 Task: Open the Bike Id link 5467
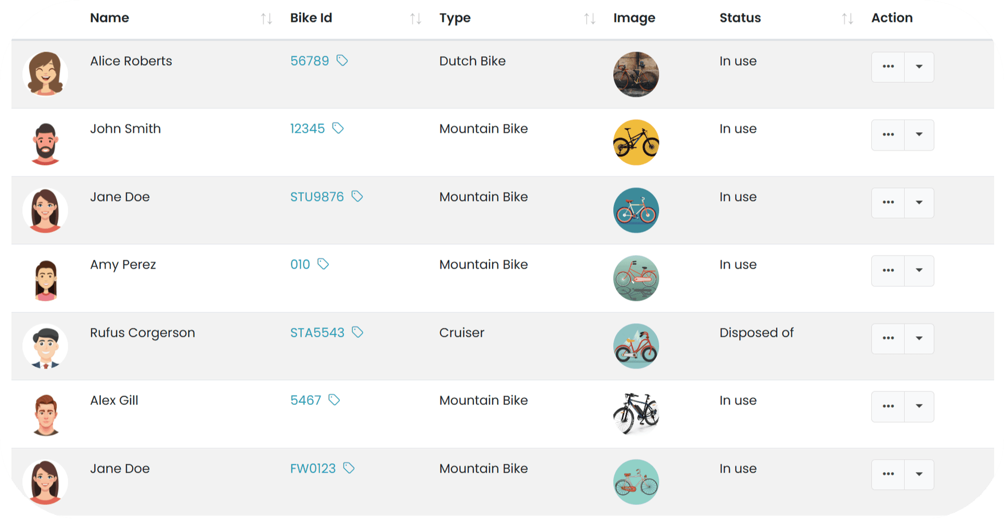click(x=305, y=400)
